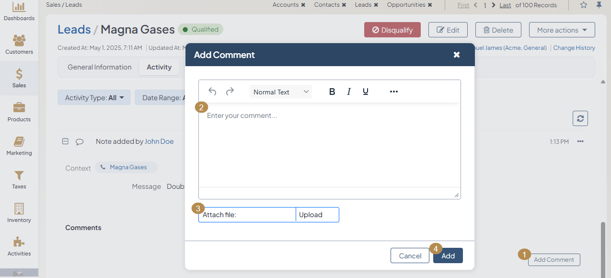Toggle italic formatting in comment editor
The image size is (611, 278).
click(x=349, y=92)
